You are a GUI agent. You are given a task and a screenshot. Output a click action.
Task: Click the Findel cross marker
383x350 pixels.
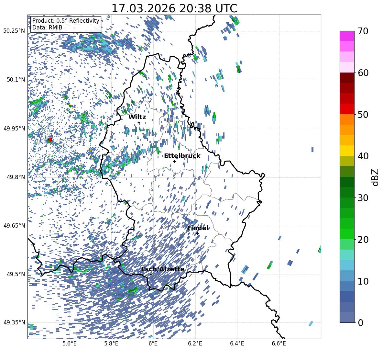197,234
